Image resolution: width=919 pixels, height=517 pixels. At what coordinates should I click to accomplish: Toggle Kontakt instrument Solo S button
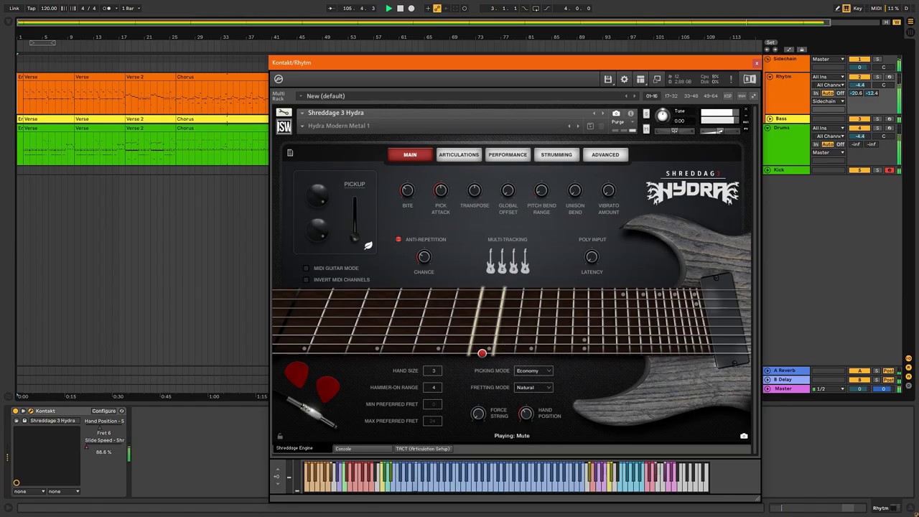pyautogui.click(x=646, y=114)
